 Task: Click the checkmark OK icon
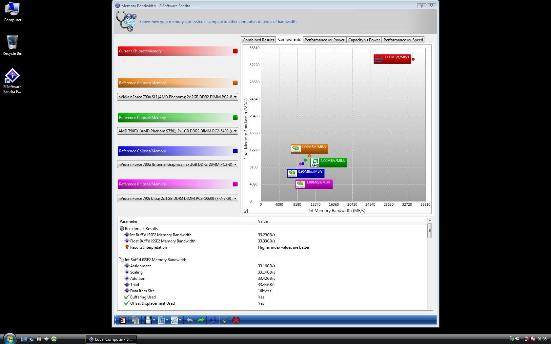[x=225, y=320]
